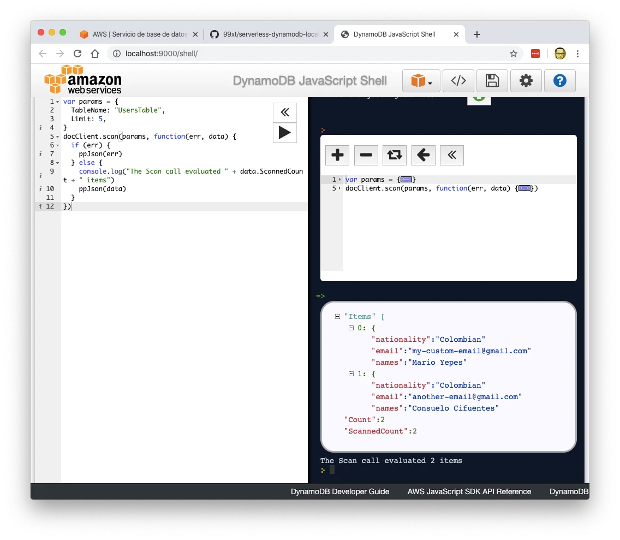Run the code with the play button
620x540 pixels.
pyautogui.click(x=285, y=133)
